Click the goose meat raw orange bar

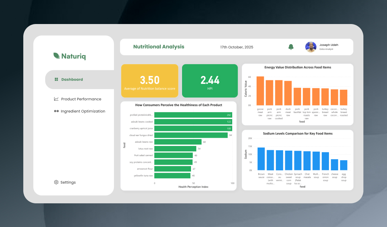[x=260, y=91]
